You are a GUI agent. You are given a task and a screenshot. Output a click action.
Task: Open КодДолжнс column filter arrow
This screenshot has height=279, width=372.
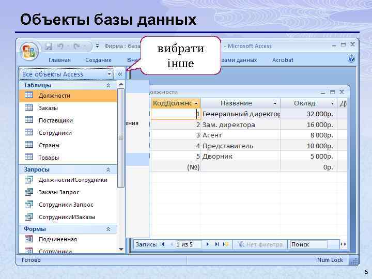(x=196, y=103)
